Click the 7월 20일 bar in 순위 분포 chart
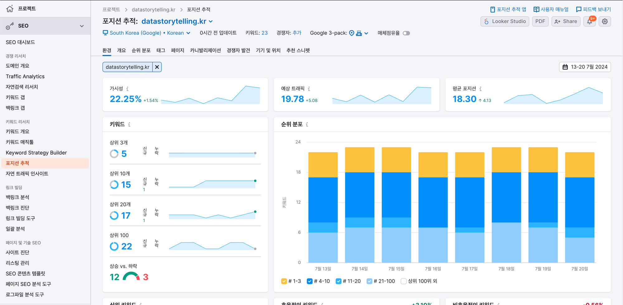The image size is (623, 305). (x=580, y=207)
